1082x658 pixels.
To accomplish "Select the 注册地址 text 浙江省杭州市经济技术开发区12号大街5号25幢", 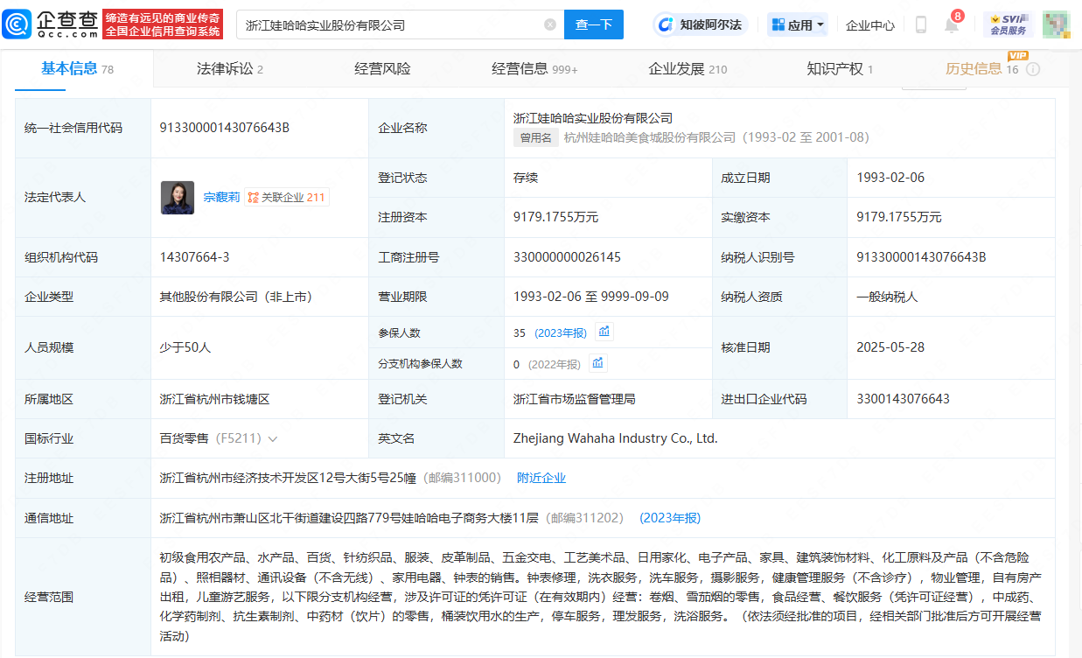I will click(x=289, y=478).
